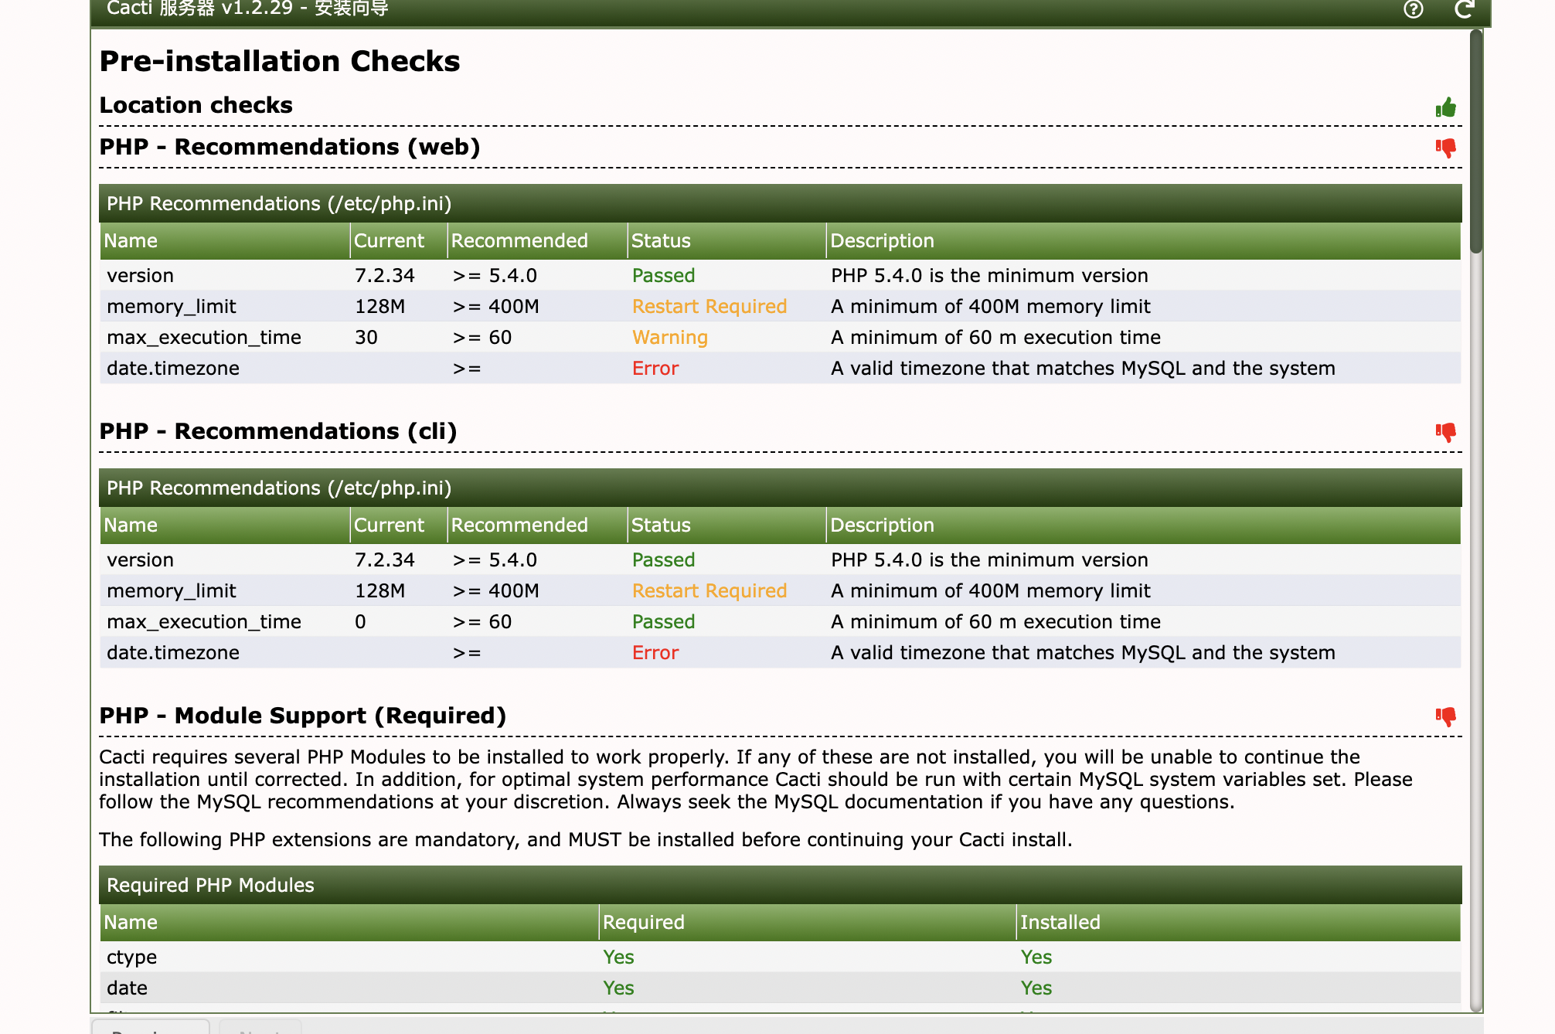The width and height of the screenshot is (1555, 1034).
Task: Click the refresh icon in title bar
Action: point(1464,9)
